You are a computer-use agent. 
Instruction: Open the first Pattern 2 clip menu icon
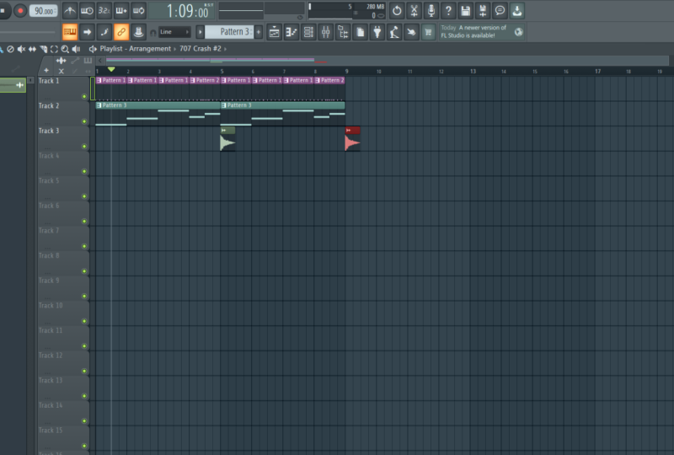(193, 80)
